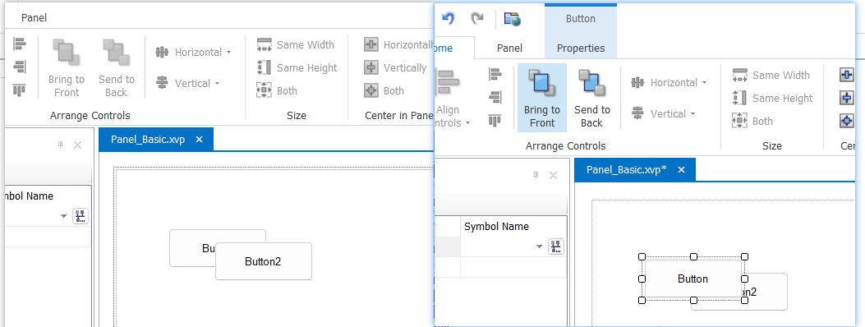This screenshot has width=865, height=327.
Task: Click Redo arrow in the right window
Action: click(x=477, y=19)
